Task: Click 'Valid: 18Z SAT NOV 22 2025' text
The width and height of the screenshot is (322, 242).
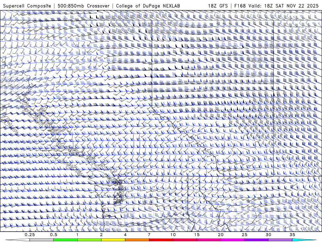Action: tap(283, 6)
